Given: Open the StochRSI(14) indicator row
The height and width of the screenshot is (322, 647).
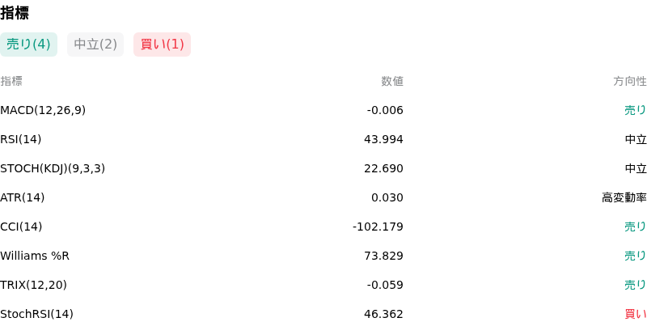Looking at the screenshot, I should click(323, 312).
